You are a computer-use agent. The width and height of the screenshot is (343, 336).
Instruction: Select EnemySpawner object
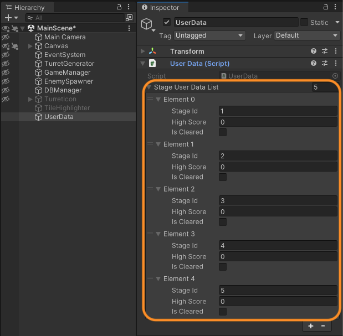tap(69, 81)
